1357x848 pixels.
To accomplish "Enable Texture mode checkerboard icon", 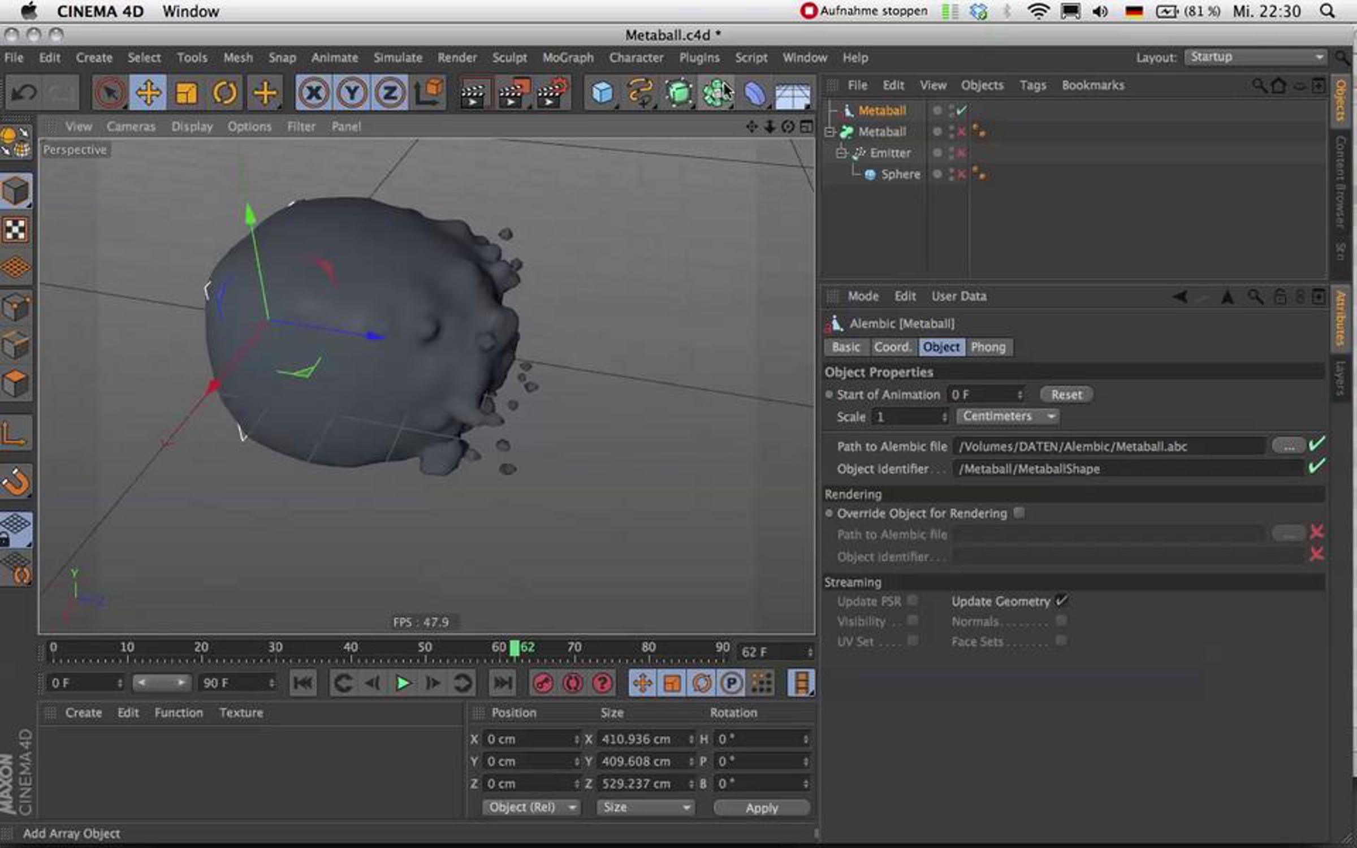I will [16, 230].
